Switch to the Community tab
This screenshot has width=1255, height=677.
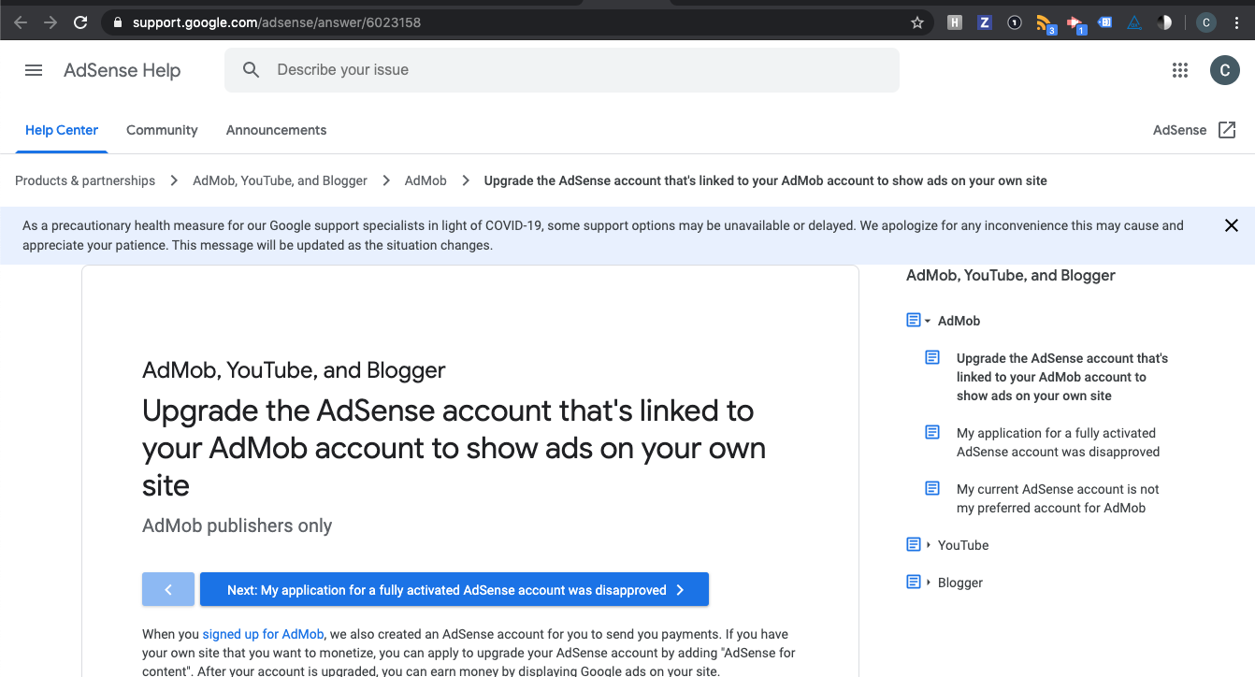162,130
